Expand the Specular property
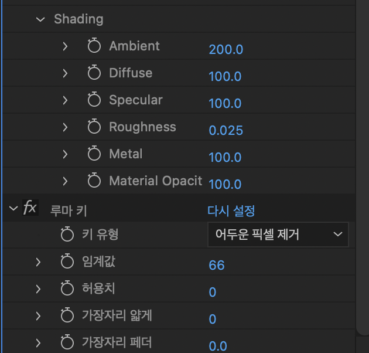The height and width of the screenshot is (353, 369). click(65, 100)
